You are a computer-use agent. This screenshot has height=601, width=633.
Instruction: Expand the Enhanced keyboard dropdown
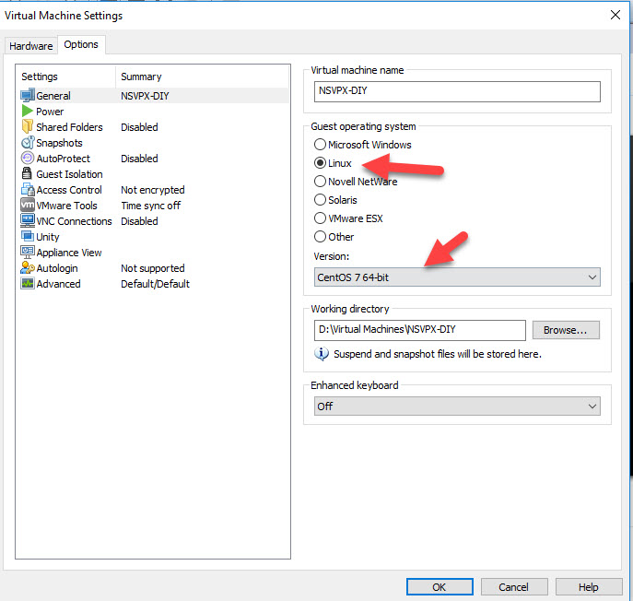(457, 407)
